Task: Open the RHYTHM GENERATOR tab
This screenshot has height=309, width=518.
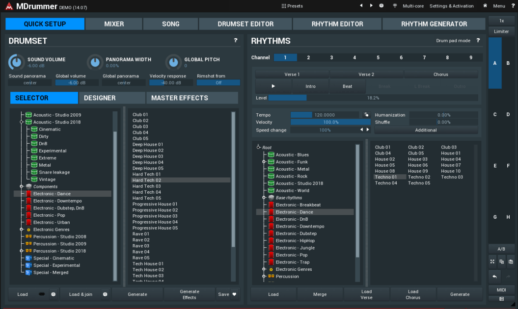Action: tap(434, 24)
